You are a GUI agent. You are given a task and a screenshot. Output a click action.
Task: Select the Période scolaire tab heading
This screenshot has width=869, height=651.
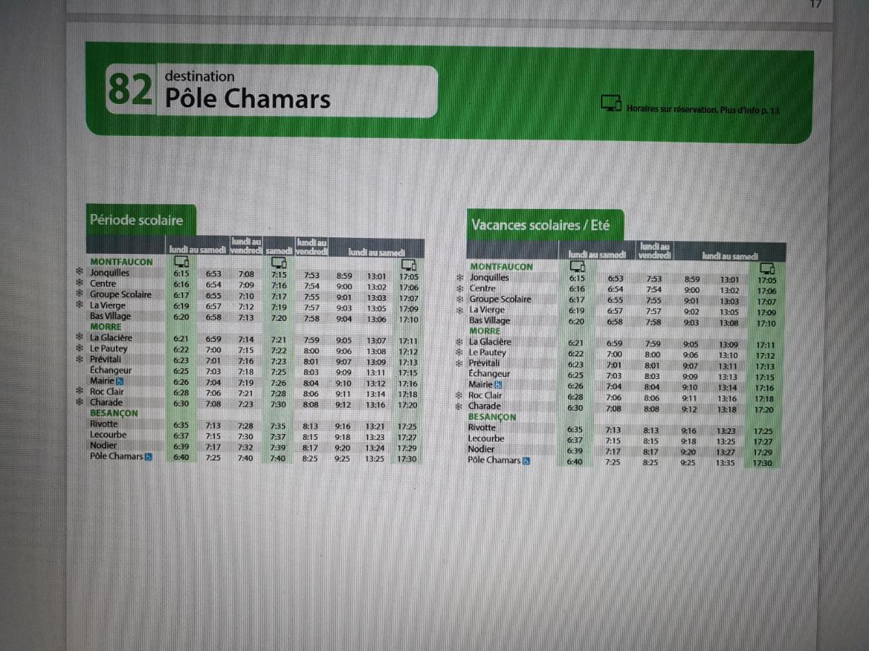(x=135, y=220)
